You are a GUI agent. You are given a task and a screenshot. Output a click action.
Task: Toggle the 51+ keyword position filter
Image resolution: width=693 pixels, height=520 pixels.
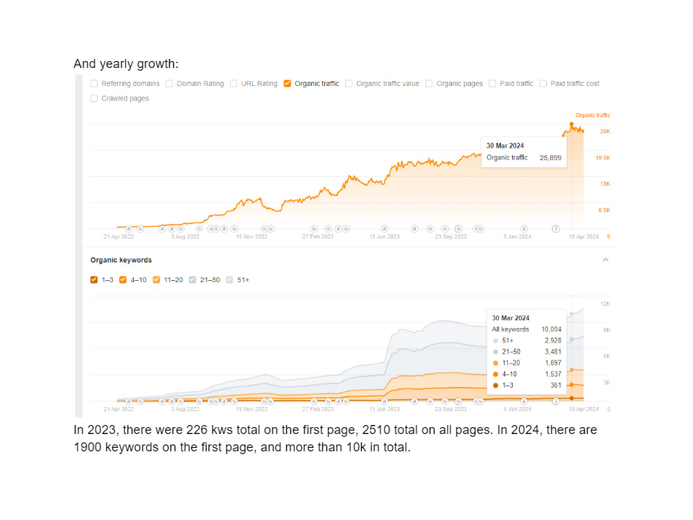click(x=229, y=279)
